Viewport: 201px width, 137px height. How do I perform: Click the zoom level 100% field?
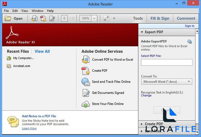(x=85, y=18)
